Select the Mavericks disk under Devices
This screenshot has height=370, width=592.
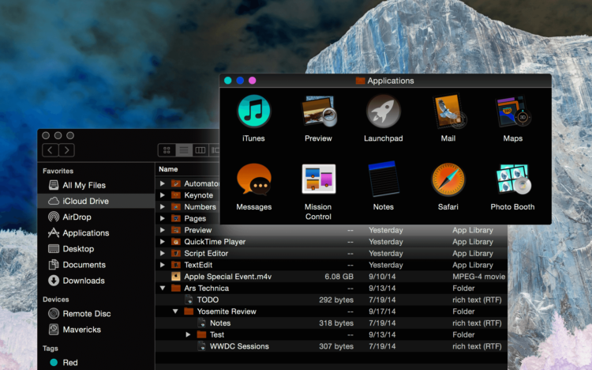tap(96, 330)
